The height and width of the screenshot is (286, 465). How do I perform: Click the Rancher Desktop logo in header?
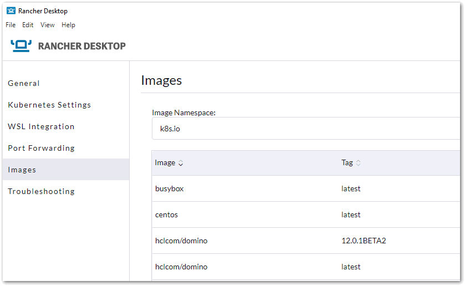pyautogui.click(x=21, y=46)
